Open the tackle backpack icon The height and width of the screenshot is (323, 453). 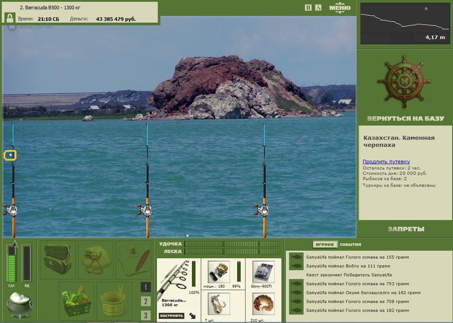point(58,260)
